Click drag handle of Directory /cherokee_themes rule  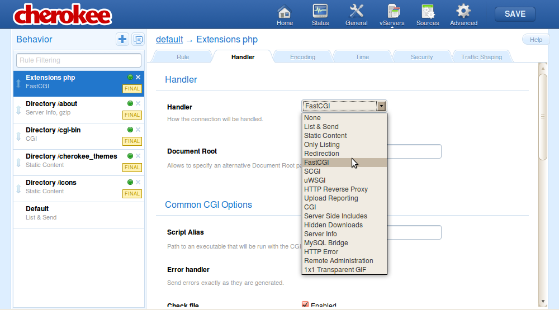pos(18,163)
